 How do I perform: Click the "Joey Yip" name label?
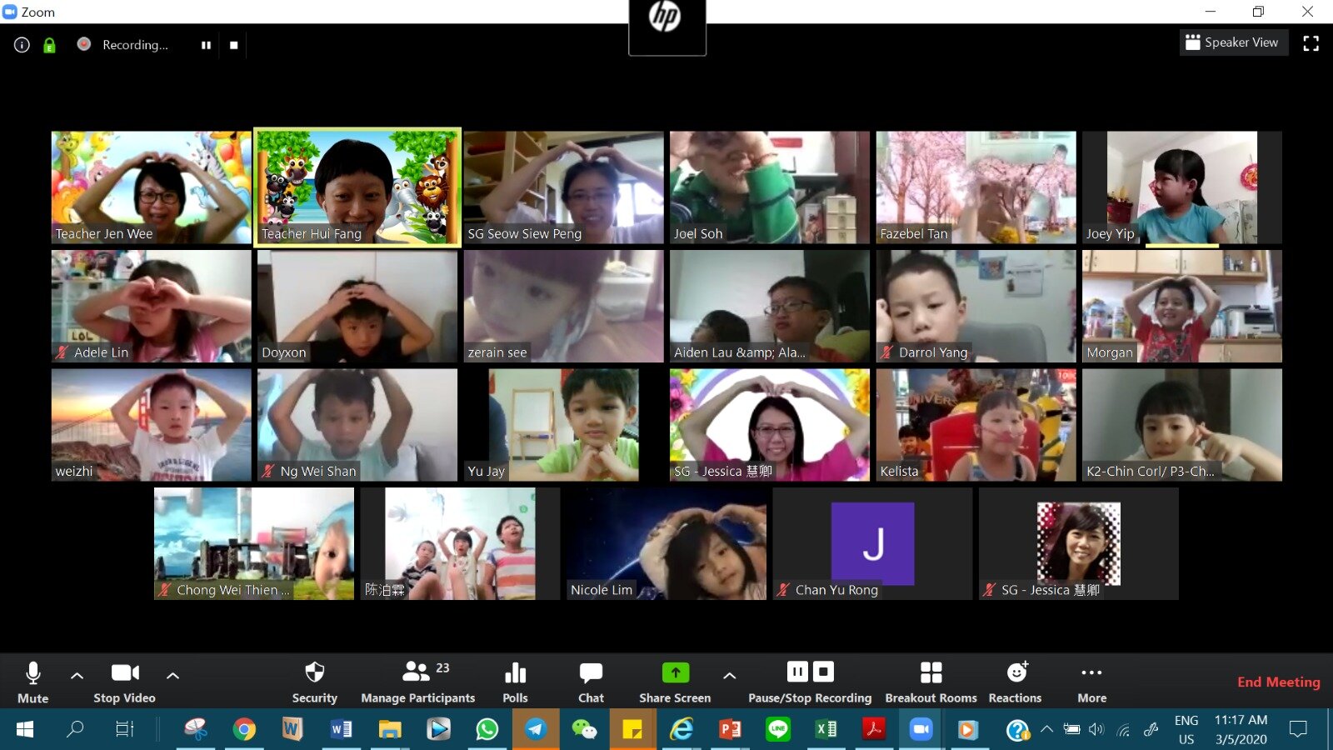(x=1110, y=234)
